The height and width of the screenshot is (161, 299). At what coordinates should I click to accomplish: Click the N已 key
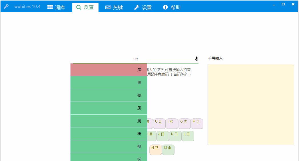(155, 150)
